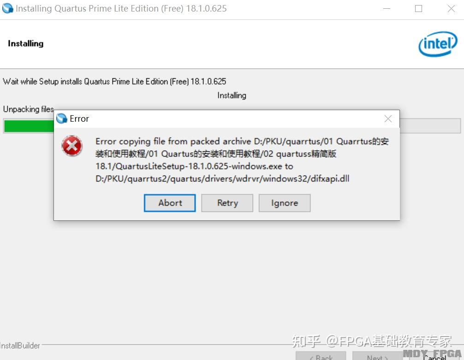Minimize the Quartus installer window
The image size is (464, 360).
coord(387,9)
